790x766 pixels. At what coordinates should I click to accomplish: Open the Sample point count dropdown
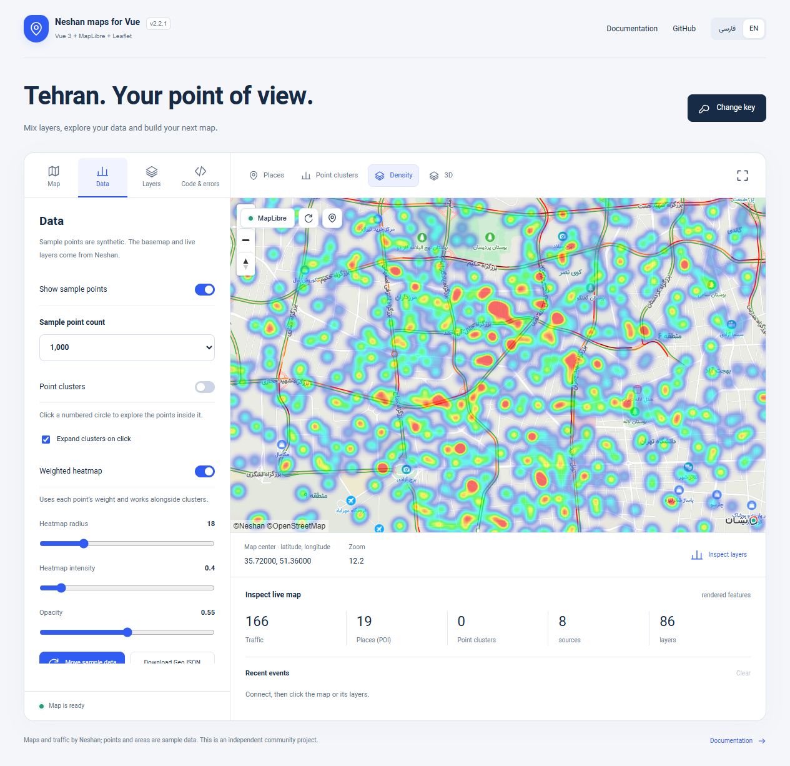pos(127,347)
